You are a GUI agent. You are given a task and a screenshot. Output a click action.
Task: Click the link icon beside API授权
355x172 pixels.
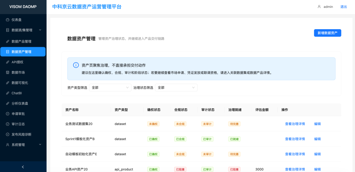(x=8, y=62)
